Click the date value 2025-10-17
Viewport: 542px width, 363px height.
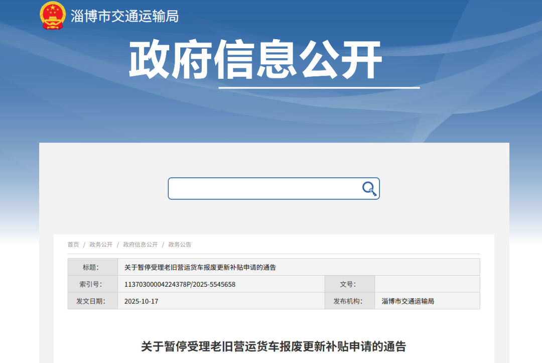point(141,301)
